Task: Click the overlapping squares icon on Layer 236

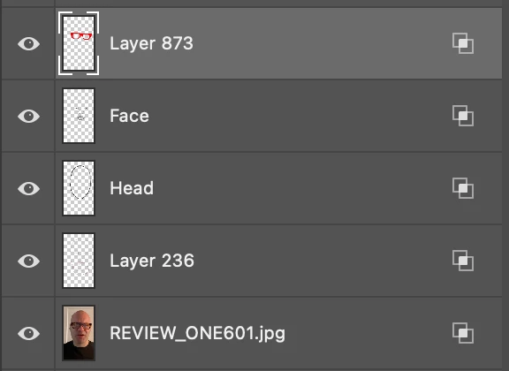Action: pyautogui.click(x=463, y=261)
